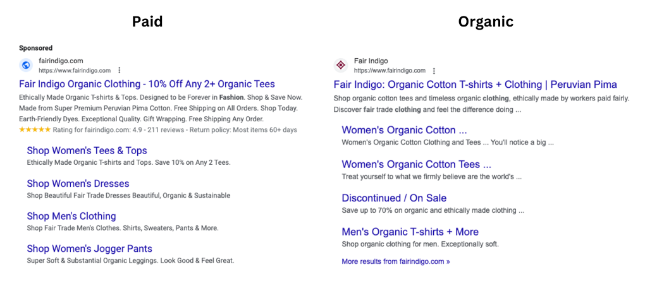This screenshot has width=645, height=281.
Task: Visit Shop Men's Clothing sitelink
Action: [x=71, y=216]
